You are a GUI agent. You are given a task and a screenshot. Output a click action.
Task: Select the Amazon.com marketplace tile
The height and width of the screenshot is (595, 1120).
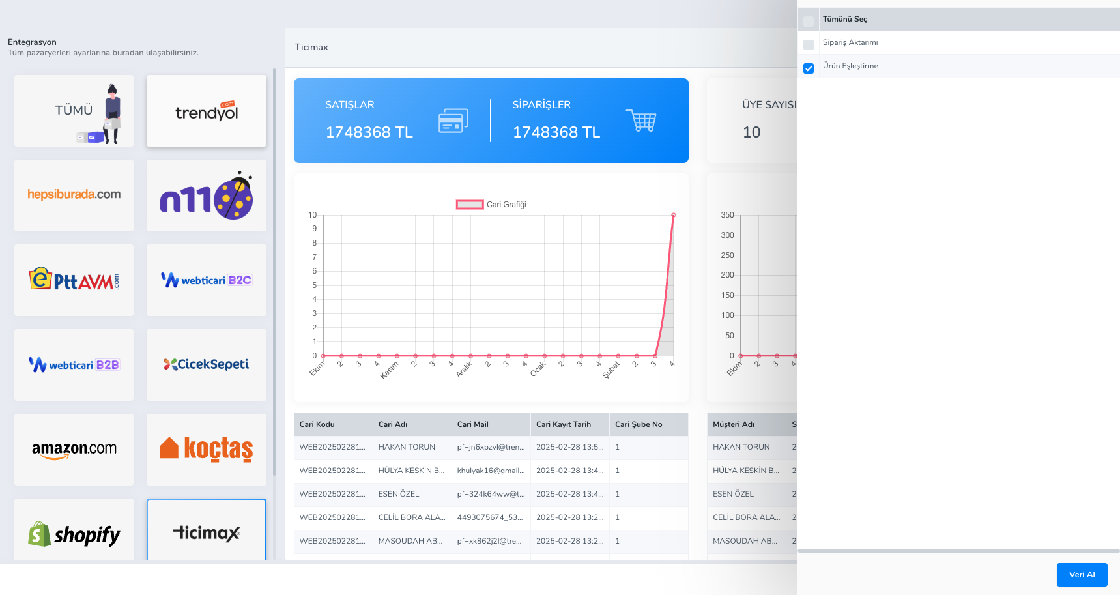tap(74, 449)
